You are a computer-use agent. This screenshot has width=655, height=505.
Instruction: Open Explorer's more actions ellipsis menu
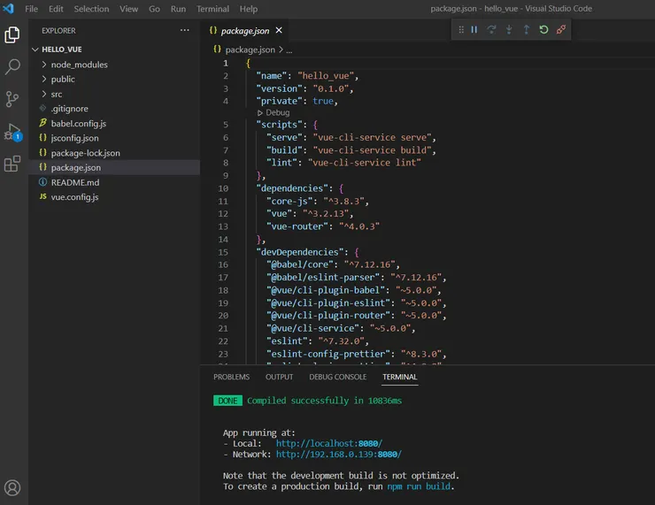[184, 30]
